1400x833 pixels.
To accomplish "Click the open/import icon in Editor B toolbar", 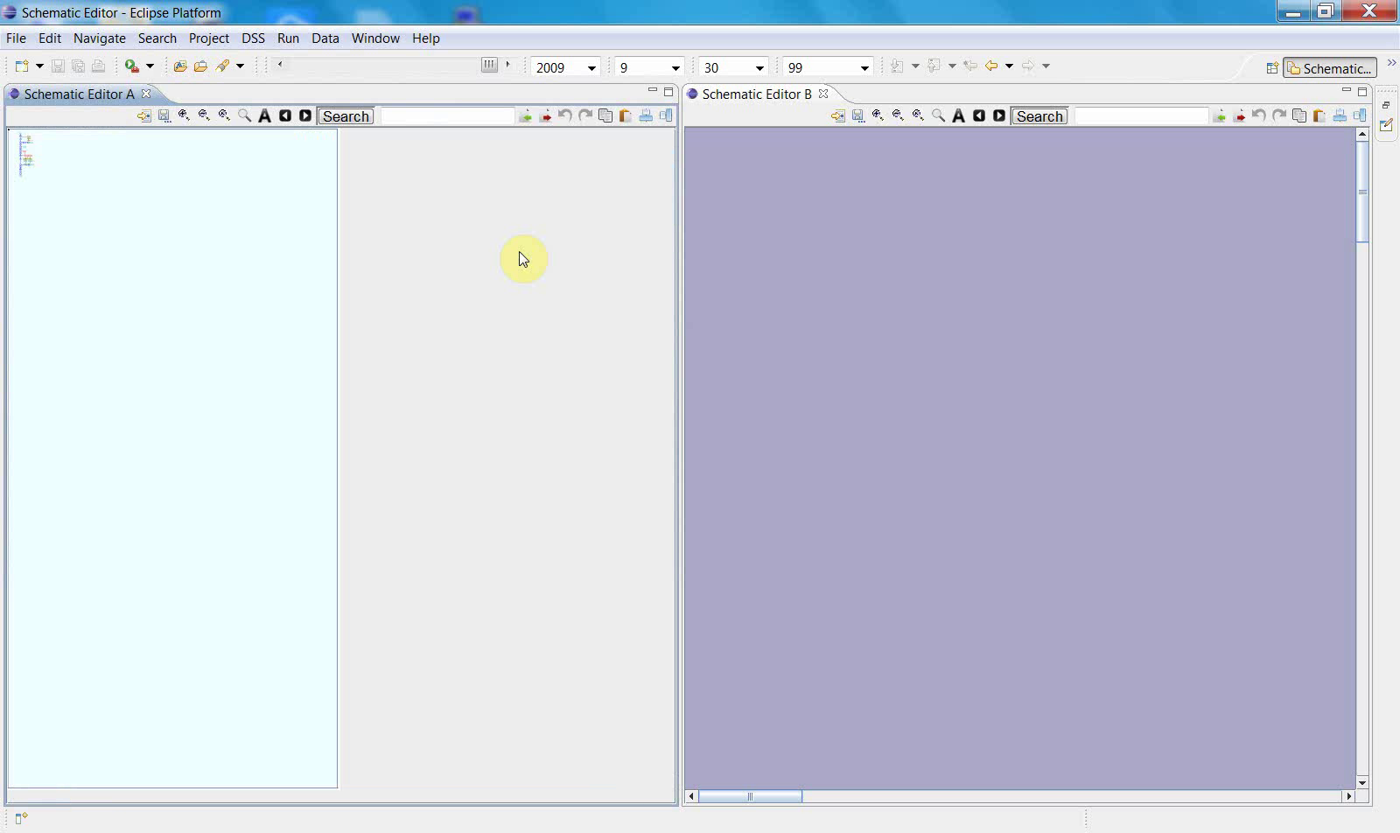I will point(838,116).
